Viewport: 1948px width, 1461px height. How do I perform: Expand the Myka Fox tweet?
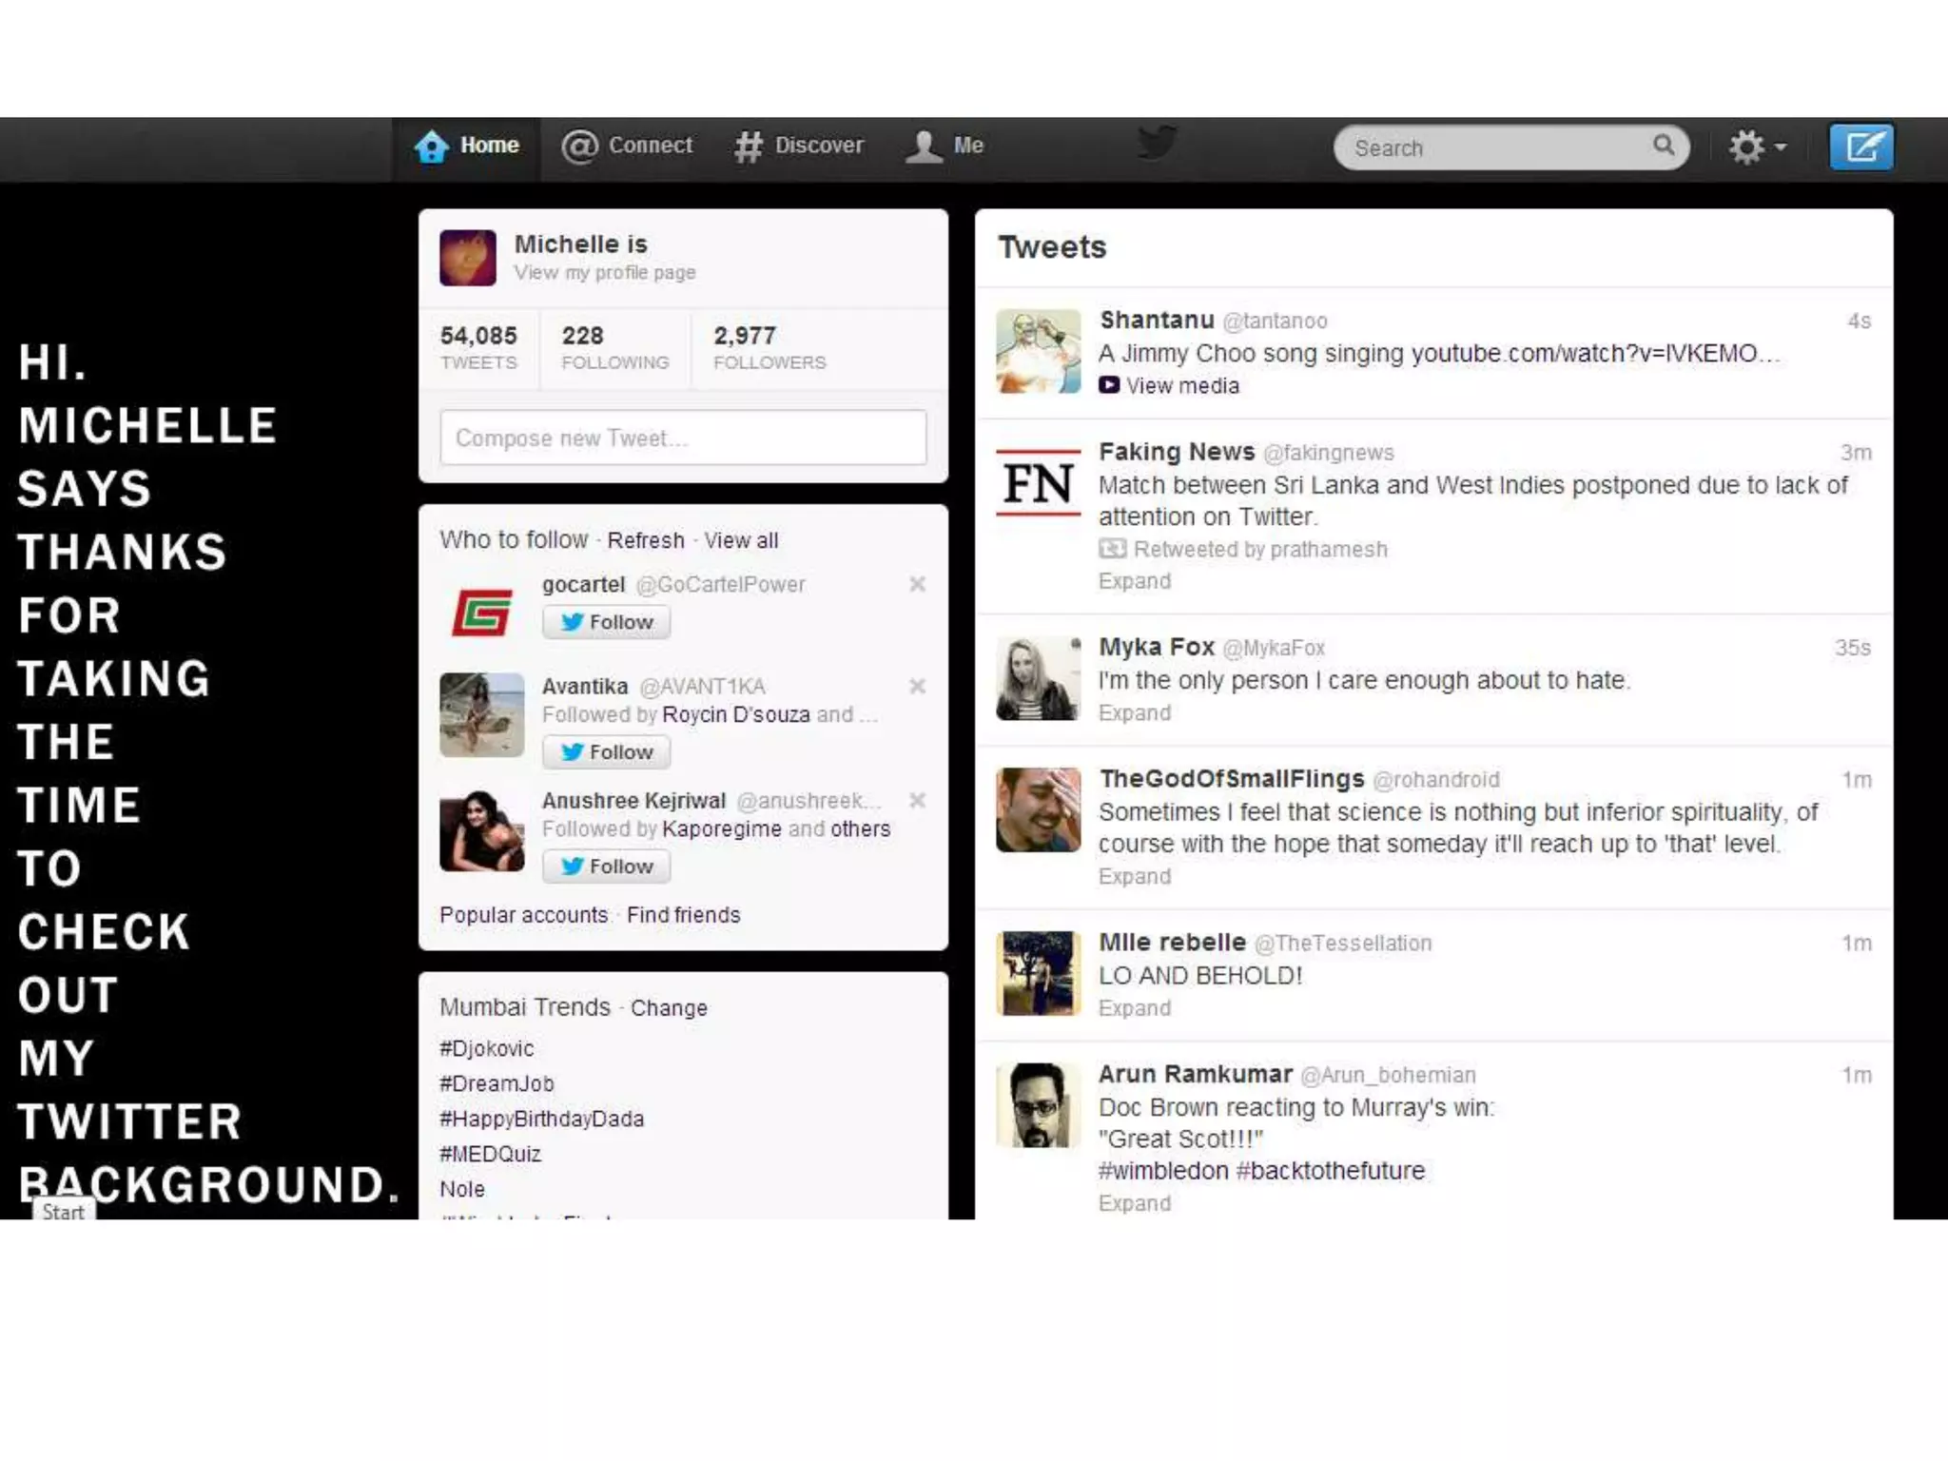(x=1134, y=713)
